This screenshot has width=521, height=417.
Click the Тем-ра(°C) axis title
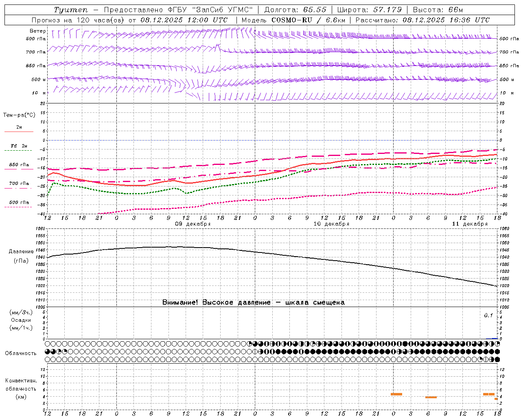[x=19, y=115]
